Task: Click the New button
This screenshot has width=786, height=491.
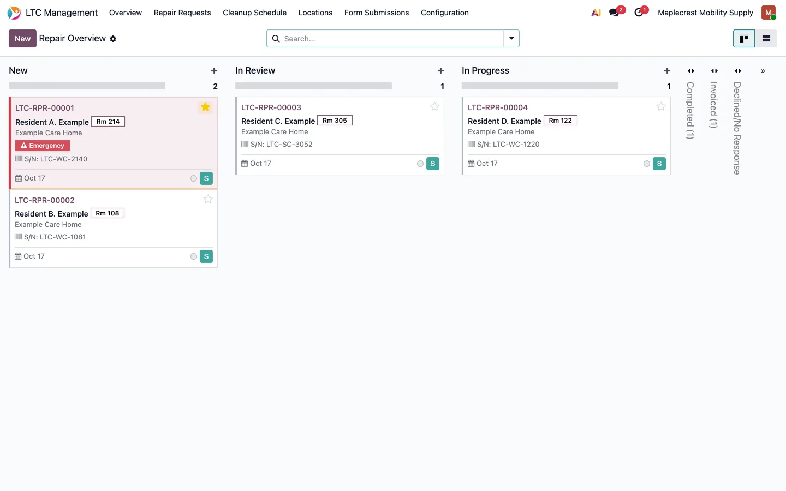Action: click(x=22, y=39)
